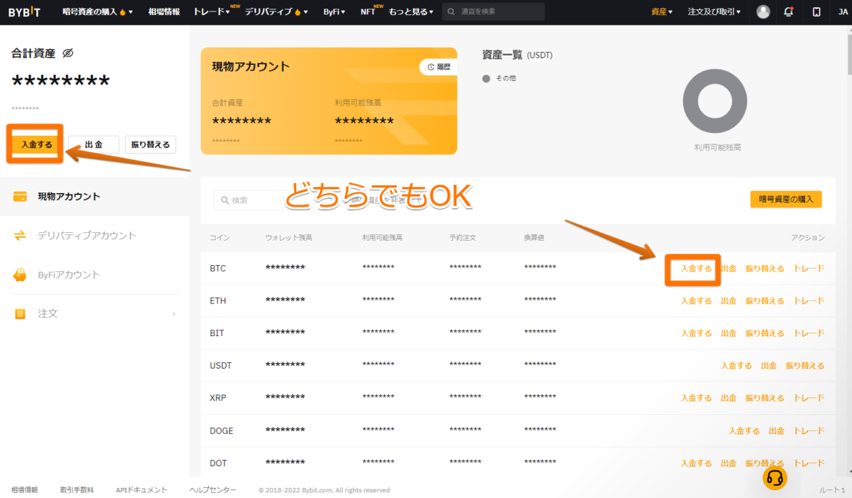Open the もっと見る dropdown
Viewport: 852px width, 498px height.
409,11
